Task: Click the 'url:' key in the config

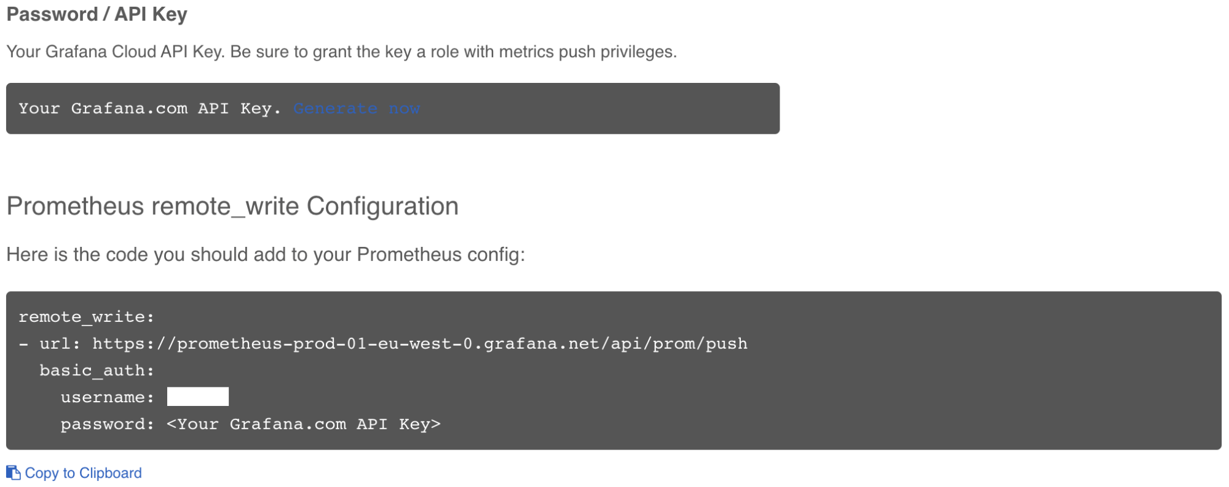Action: point(60,344)
